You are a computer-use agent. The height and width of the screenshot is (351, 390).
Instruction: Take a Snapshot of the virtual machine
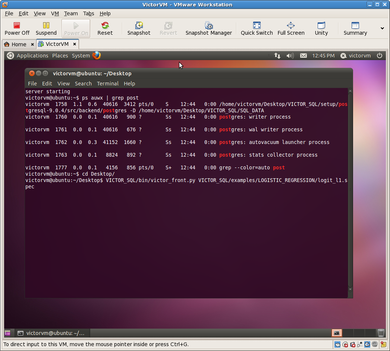[x=139, y=28]
